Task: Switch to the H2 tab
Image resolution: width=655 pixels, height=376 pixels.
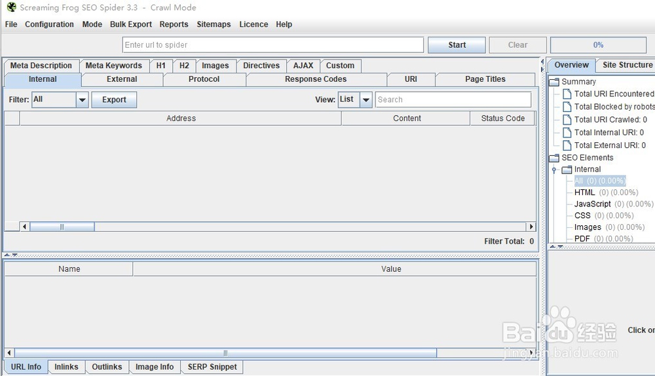Action: (184, 66)
